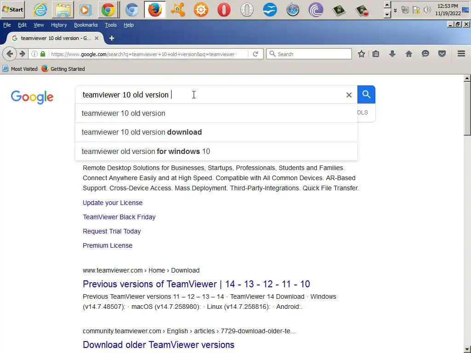Viewport: 471px width, 353px height.
Task: Open Maxthon browser from the taskbar
Action: point(270,10)
